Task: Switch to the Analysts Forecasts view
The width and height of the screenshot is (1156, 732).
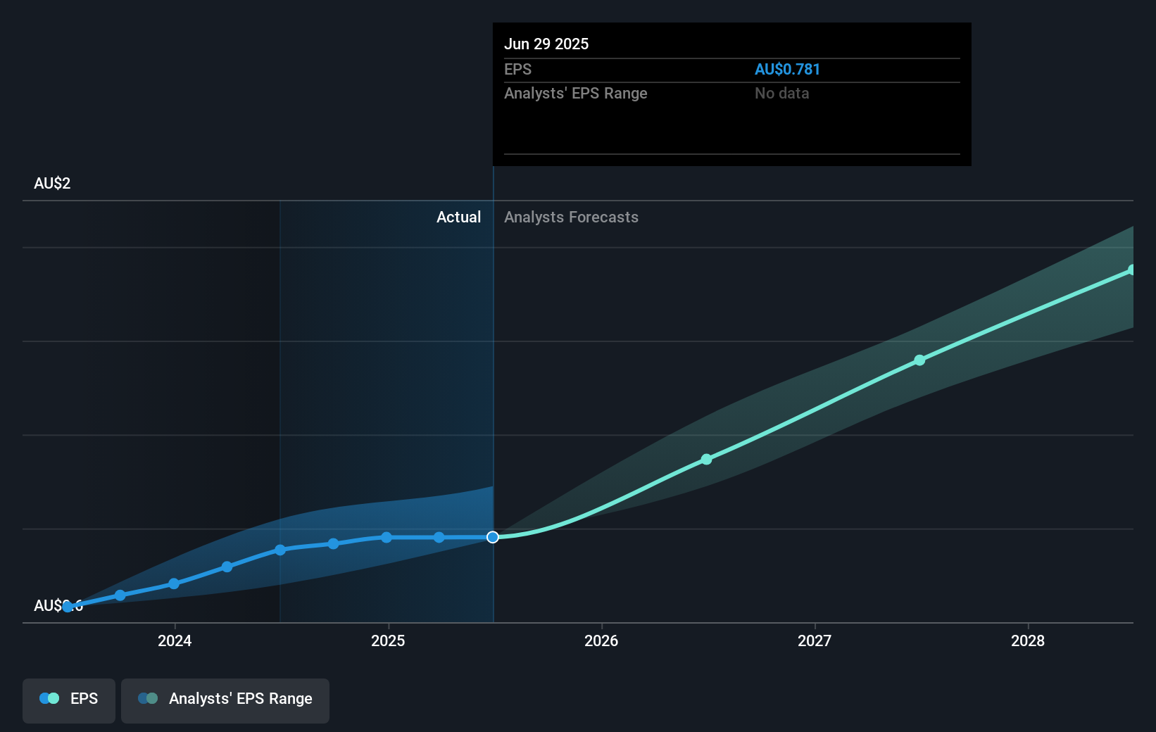Action: click(x=571, y=217)
